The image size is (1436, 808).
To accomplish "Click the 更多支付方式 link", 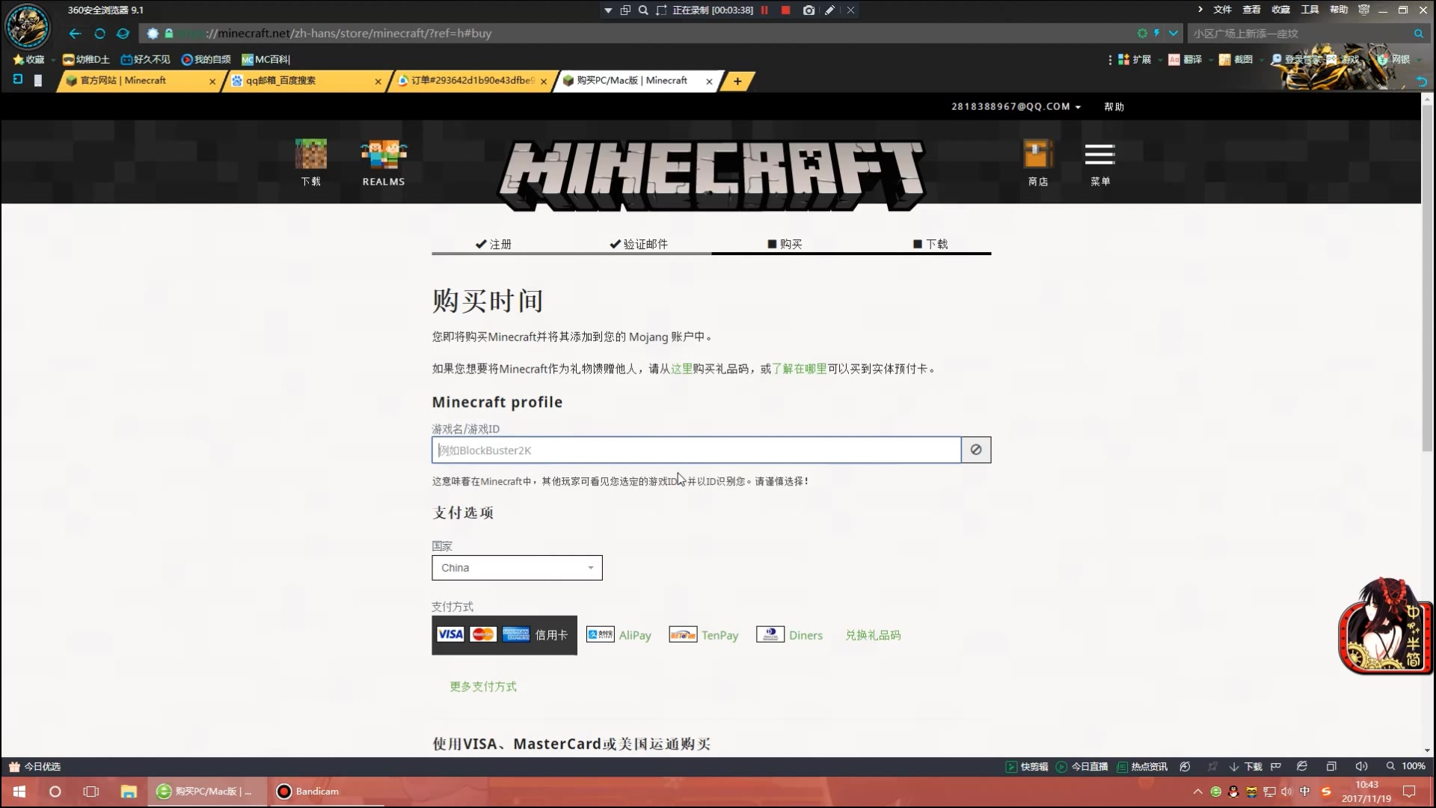I will [483, 687].
